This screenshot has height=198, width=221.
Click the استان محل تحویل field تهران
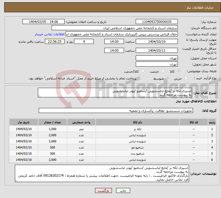point(156,58)
